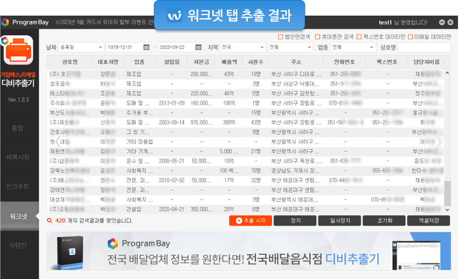Screen dimensions: 459x279
Task: Click the next arrow on table right edge
Action: 439,142
